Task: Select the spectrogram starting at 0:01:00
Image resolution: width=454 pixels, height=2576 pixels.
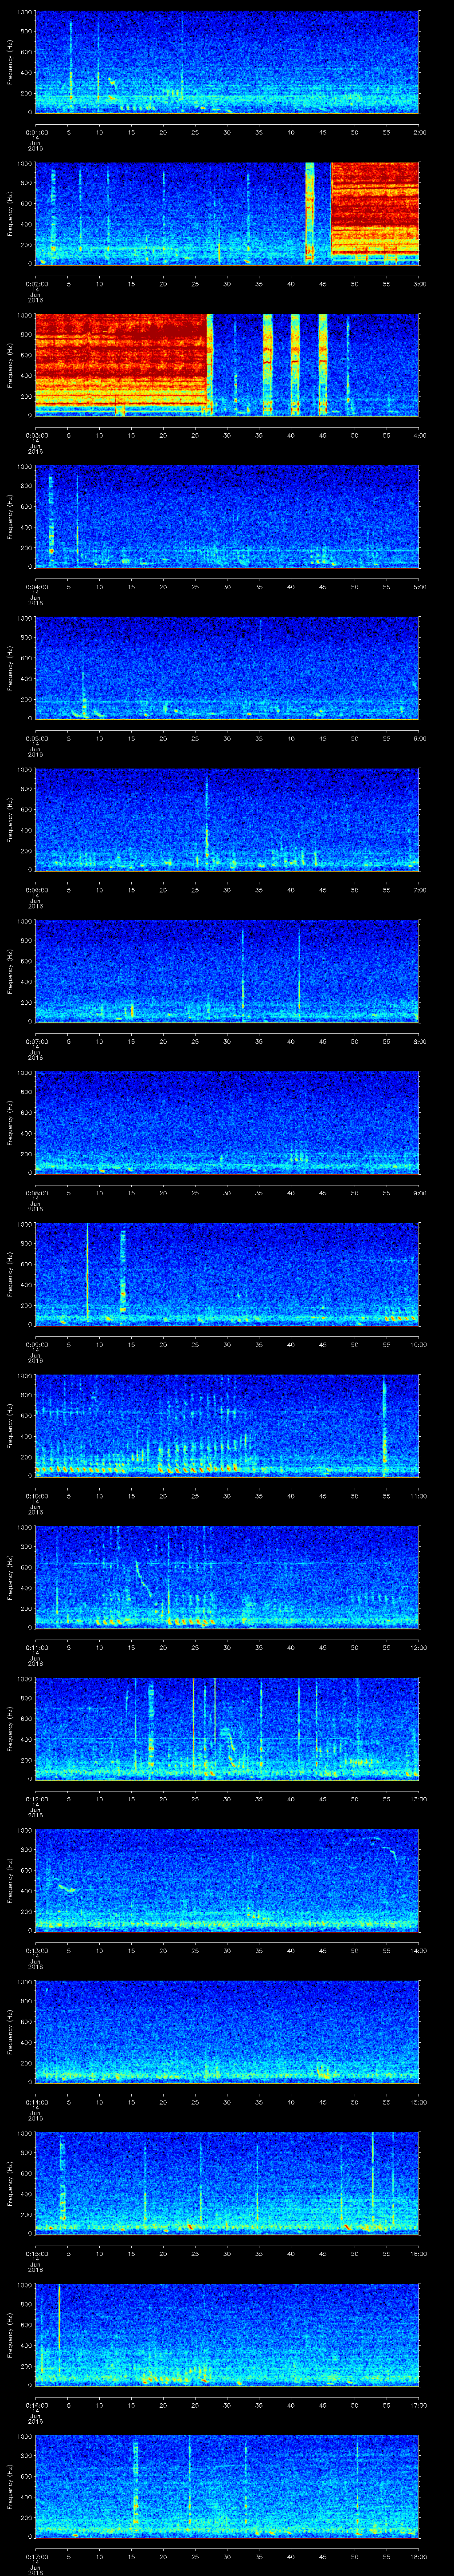Action: tap(227, 62)
